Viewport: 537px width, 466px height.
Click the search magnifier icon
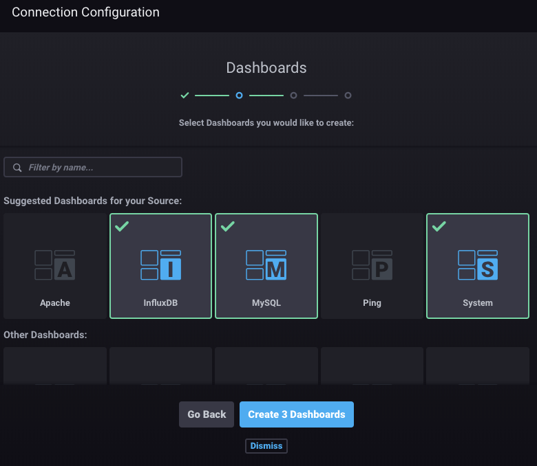[18, 168]
